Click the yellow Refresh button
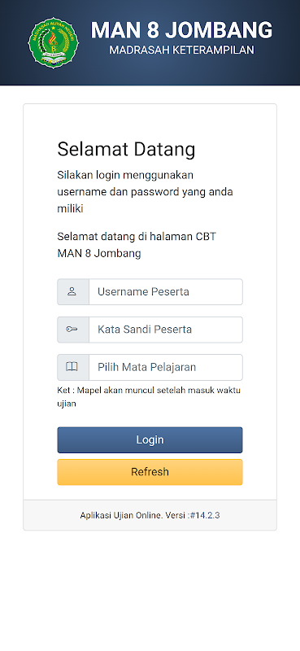Image resolution: width=300 pixels, height=651 pixels. (150, 472)
